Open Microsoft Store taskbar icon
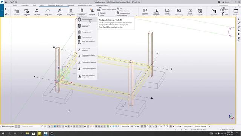This screenshot has height=136, width=241. [x=34, y=133]
